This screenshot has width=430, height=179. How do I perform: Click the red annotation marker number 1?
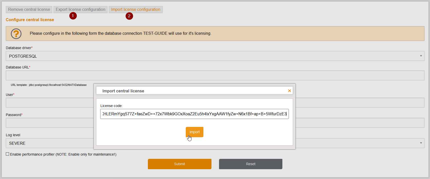tap(73, 16)
